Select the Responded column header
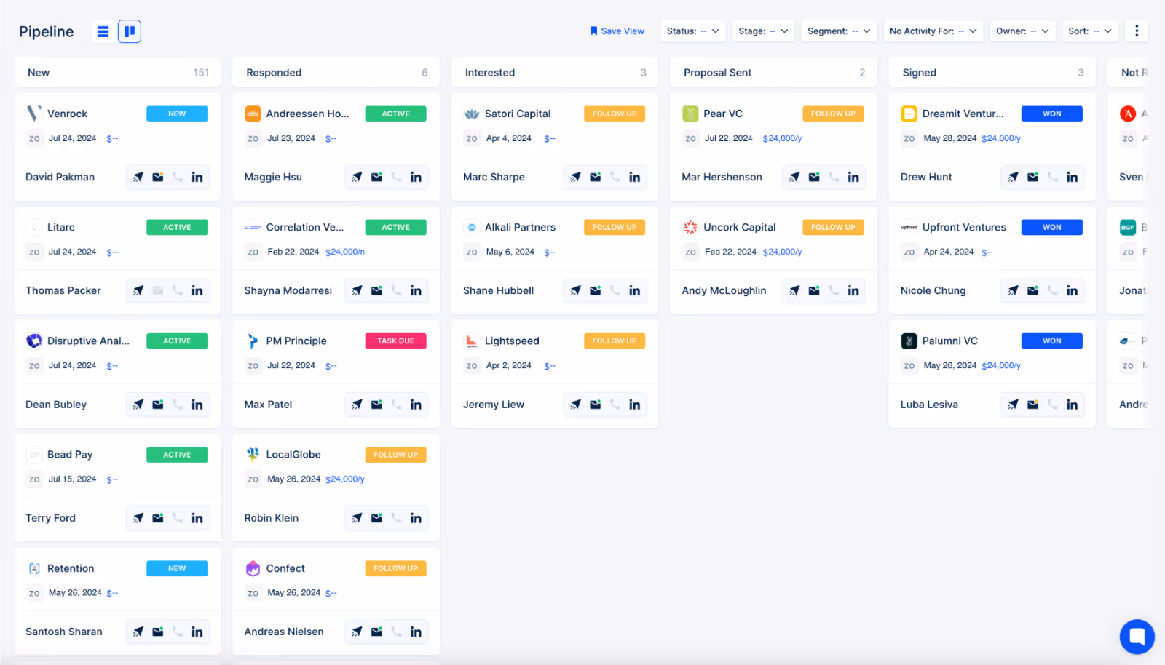 pyautogui.click(x=336, y=73)
